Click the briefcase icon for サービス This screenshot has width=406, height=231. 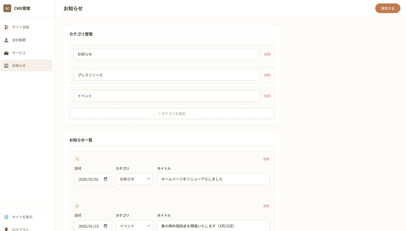6,53
